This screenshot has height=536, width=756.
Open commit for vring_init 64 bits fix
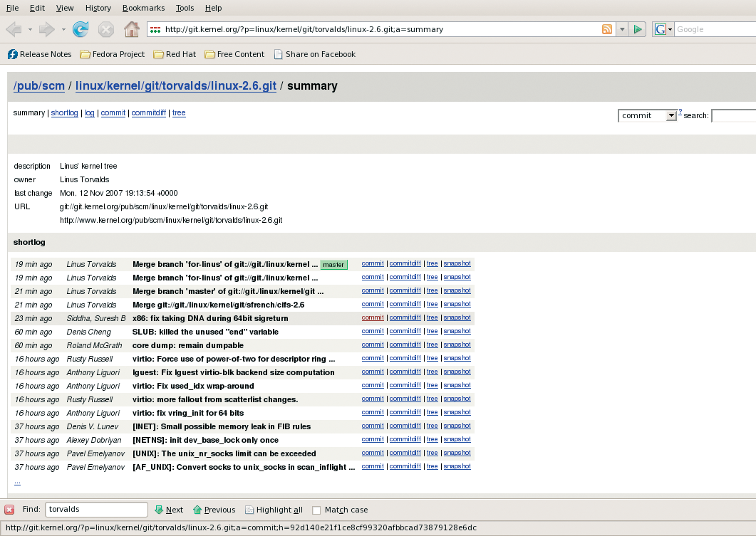(373, 412)
